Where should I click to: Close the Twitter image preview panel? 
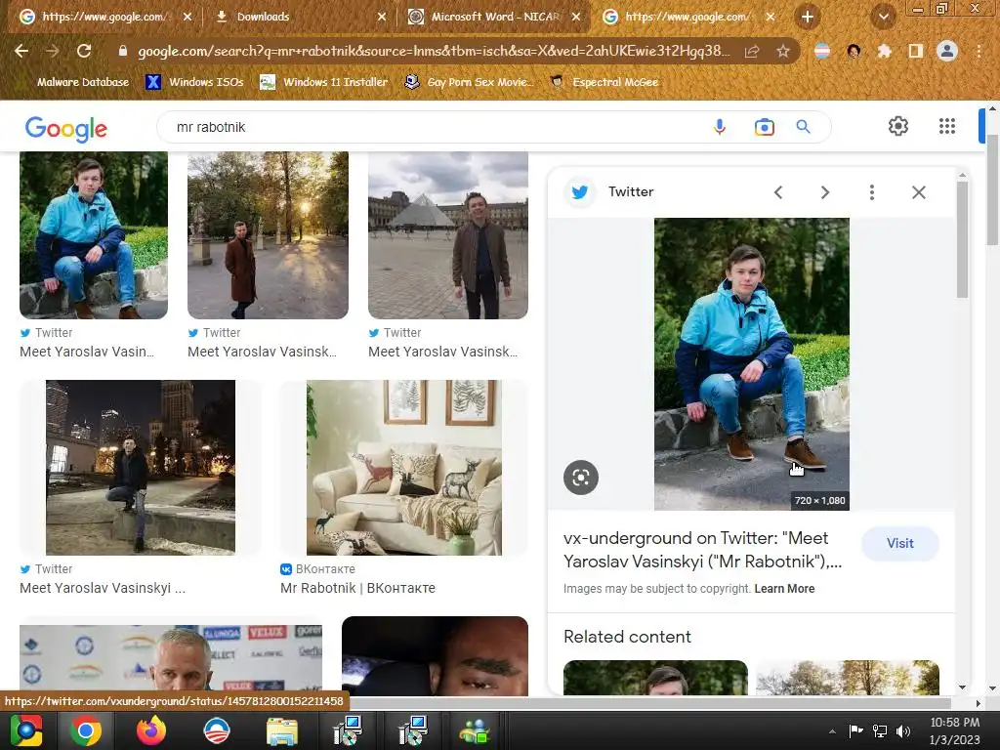(918, 192)
